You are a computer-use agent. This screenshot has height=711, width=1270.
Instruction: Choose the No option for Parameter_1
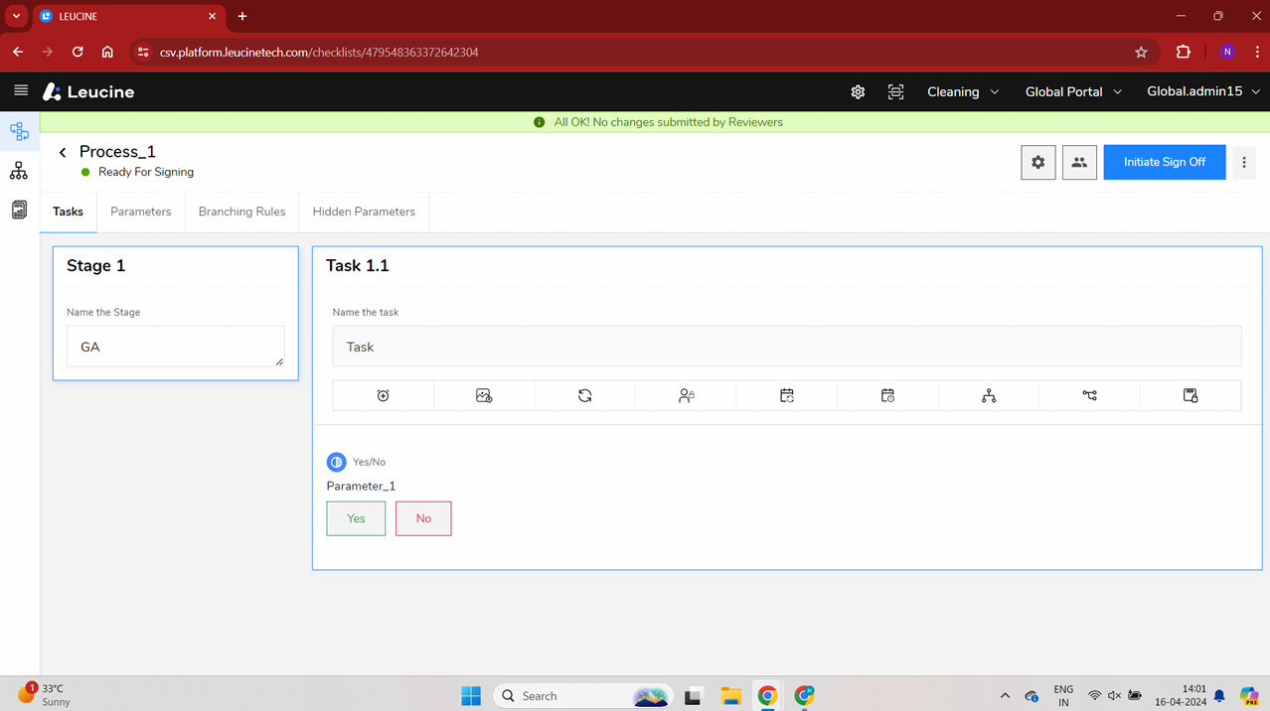pos(423,518)
